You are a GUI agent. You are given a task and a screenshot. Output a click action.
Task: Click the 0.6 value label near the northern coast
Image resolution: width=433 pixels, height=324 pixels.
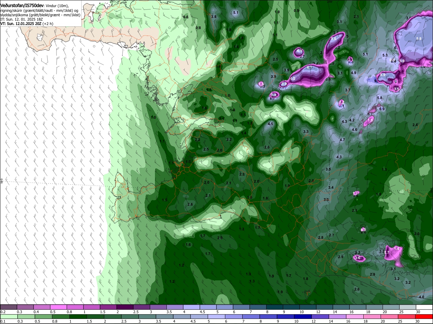pyautogui.click(x=186, y=17)
